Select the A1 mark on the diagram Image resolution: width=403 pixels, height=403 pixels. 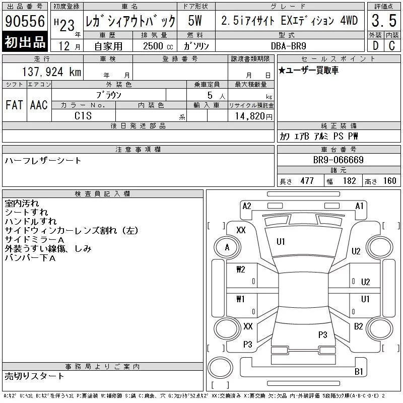pos(359,206)
